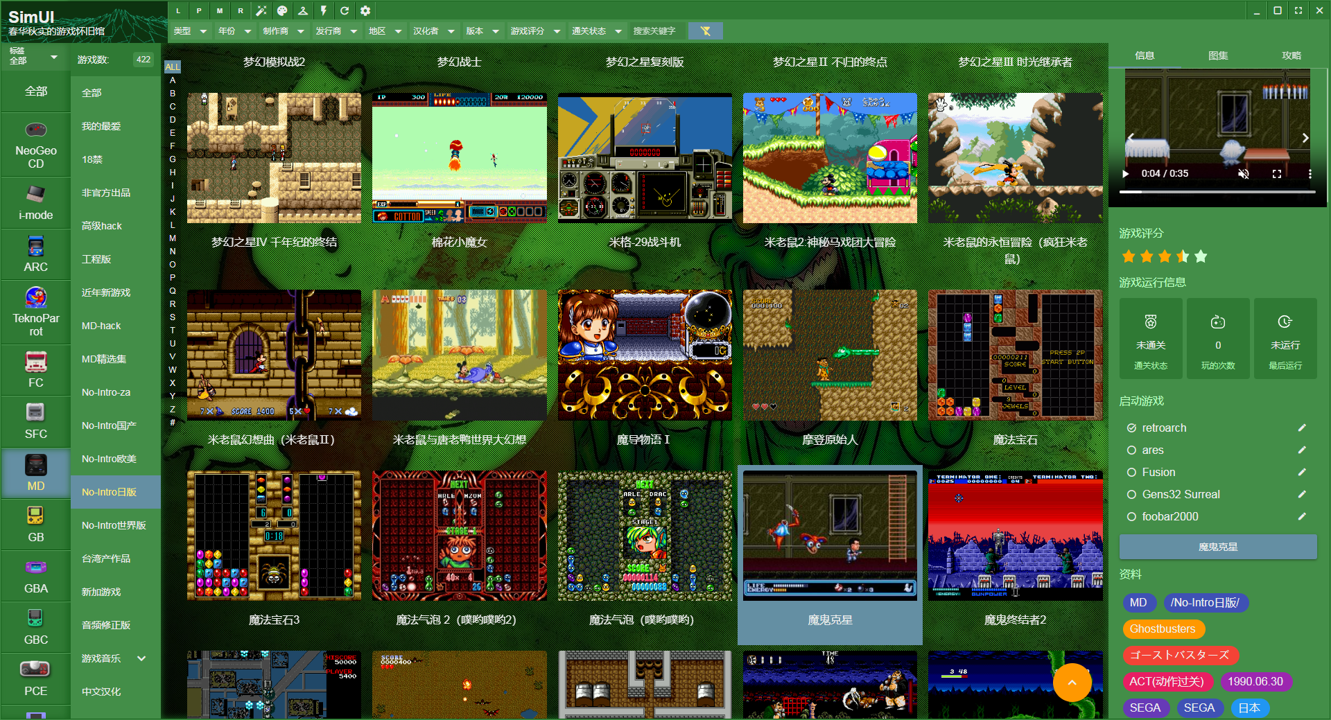The height and width of the screenshot is (720, 1331).
Task: Unmute the preview video
Action: (1244, 174)
